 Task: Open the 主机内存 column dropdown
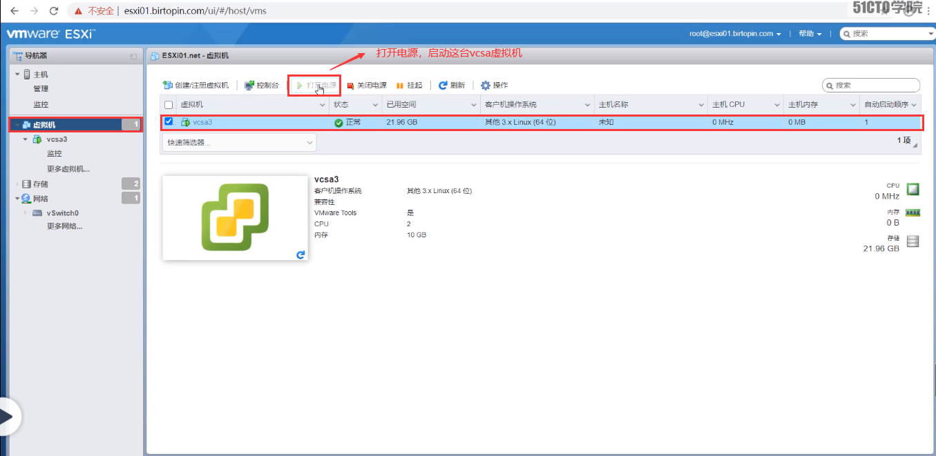point(853,105)
